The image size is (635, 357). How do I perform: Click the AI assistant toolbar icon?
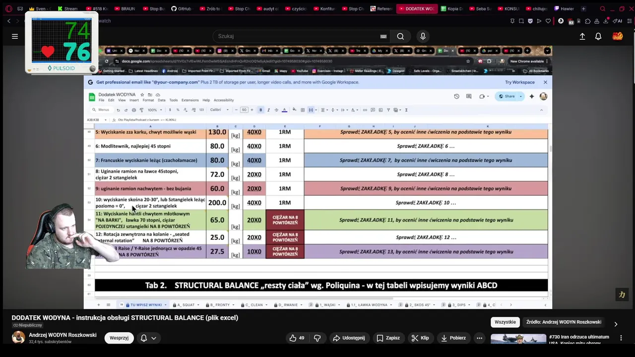(x=618, y=21)
